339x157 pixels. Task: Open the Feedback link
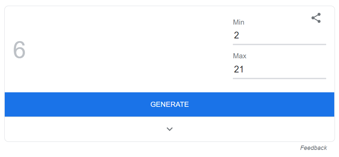pyautogui.click(x=313, y=148)
